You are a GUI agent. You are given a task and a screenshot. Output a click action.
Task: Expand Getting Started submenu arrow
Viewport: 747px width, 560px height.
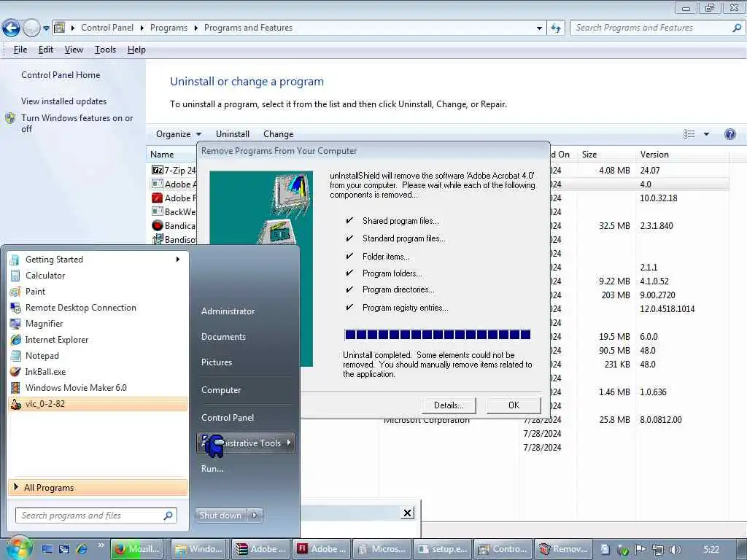178,260
